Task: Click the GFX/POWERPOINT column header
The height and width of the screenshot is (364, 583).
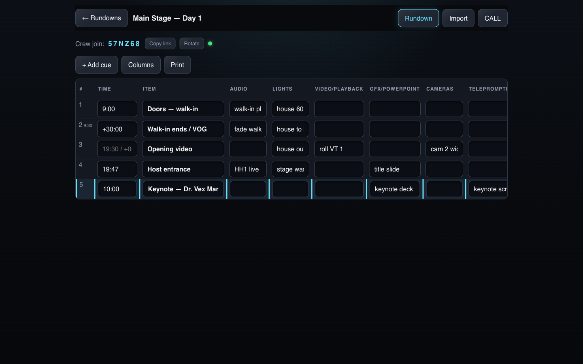Action: 395,89
